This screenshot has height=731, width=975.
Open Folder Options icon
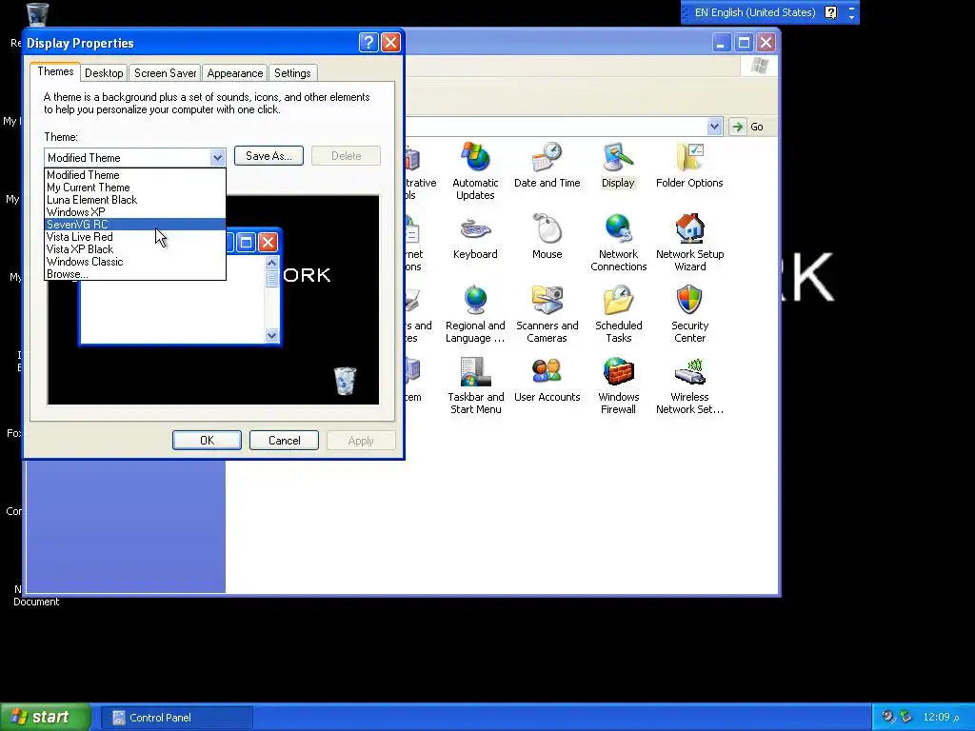[x=689, y=165]
